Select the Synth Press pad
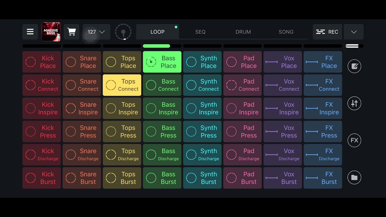 coord(202,131)
